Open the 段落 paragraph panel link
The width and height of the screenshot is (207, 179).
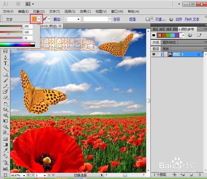132,19
